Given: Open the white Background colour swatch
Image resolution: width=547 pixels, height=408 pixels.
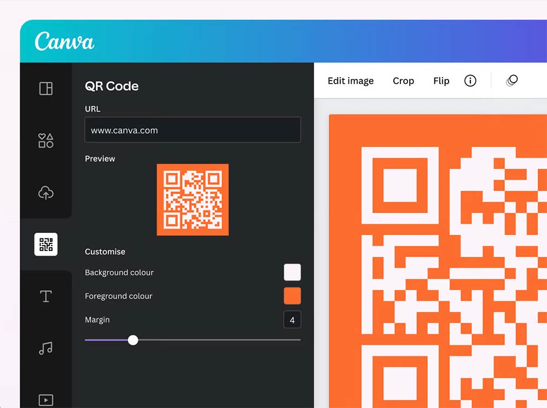Looking at the screenshot, I should coord(292,272).
